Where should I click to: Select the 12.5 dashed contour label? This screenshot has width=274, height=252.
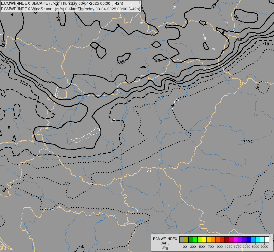pyautogui.click(x=24, y=83)
